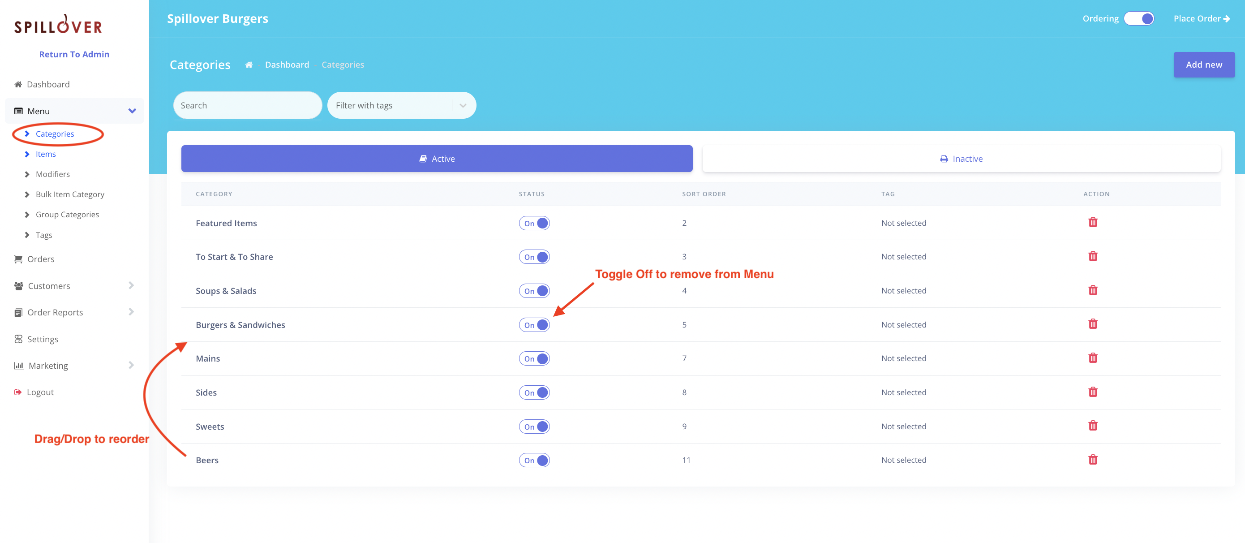Switch off Beers category status
Viewport: 1245px width, 543px height.
coord(534,460)
